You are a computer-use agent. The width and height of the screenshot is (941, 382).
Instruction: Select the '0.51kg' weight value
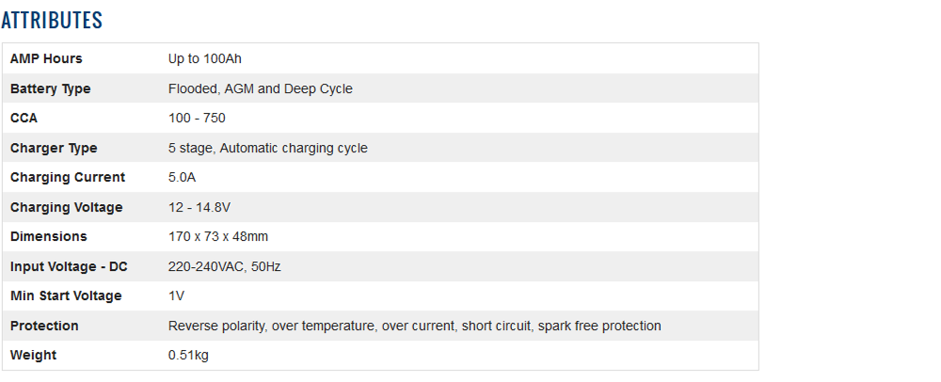[x=188, y=355]
